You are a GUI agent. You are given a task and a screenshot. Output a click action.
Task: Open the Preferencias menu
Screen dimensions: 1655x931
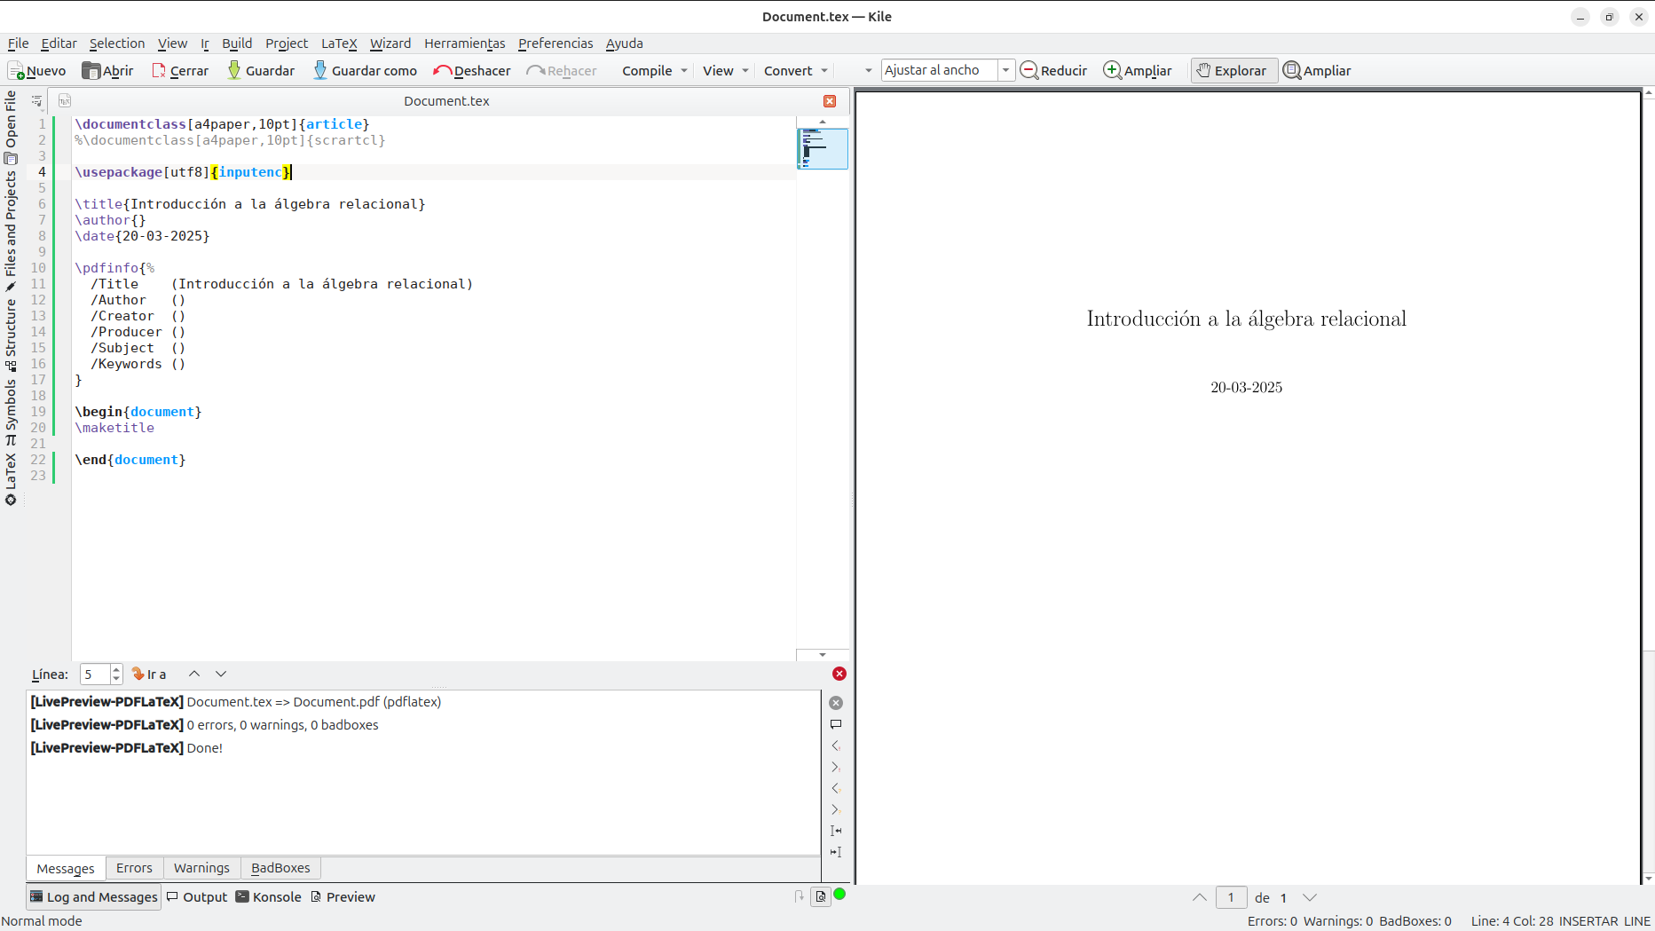point(556,43)
